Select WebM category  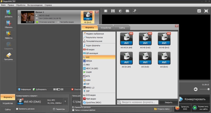99,72
